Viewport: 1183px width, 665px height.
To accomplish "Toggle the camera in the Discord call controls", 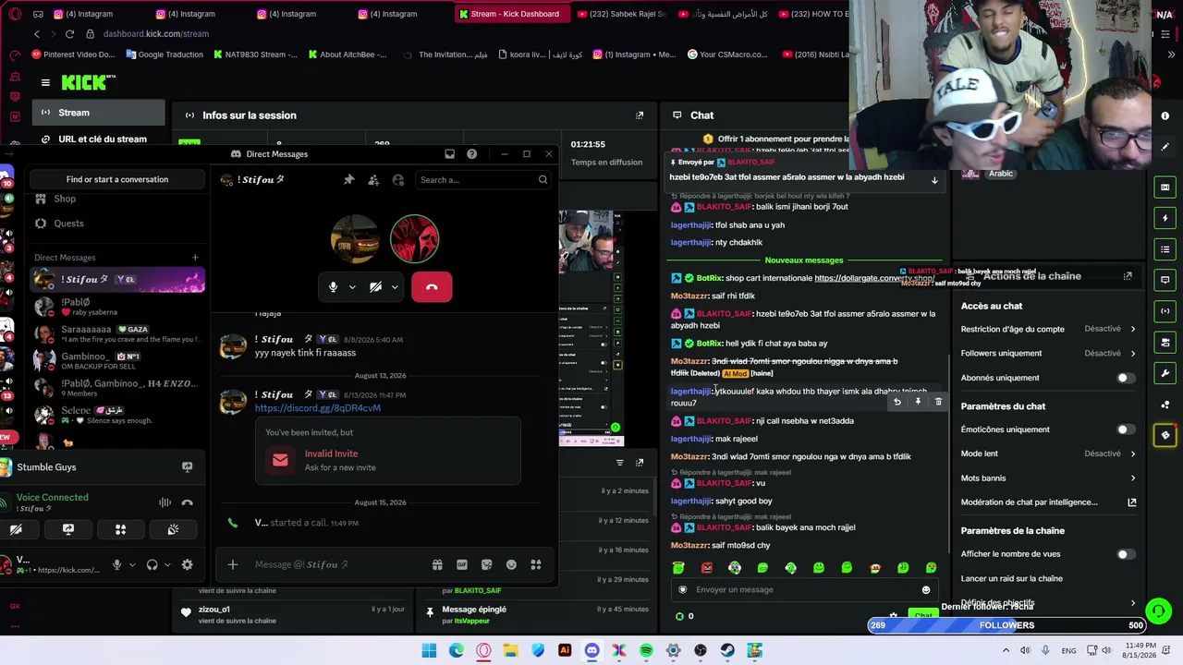I will (x=375, y=287).
